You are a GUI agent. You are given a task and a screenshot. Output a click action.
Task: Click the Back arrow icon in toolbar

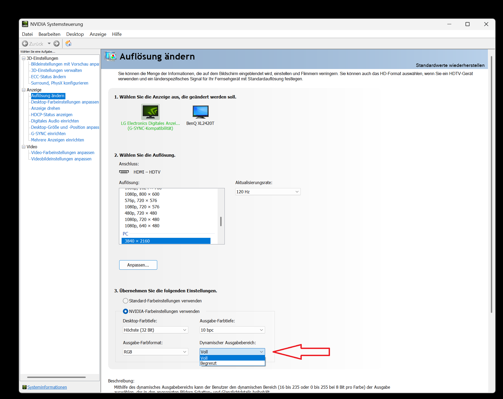[x=25, y=43]
